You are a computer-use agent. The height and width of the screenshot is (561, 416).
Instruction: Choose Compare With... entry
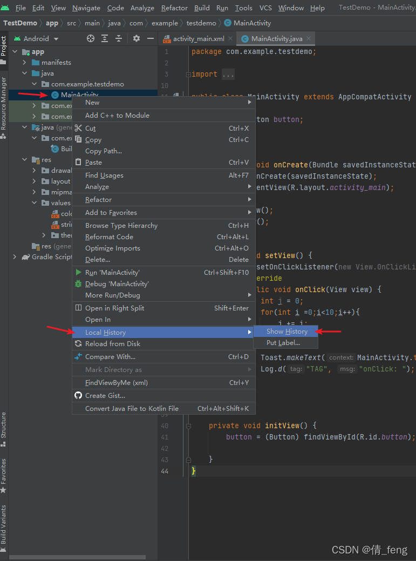(163, 357)
